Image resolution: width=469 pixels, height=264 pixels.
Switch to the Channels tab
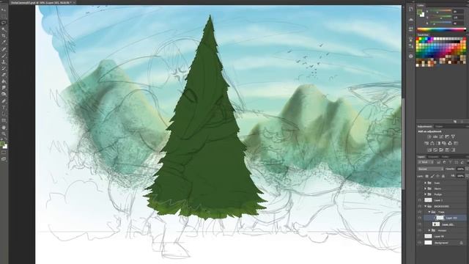pyautogui.click(x=433, y=157)
